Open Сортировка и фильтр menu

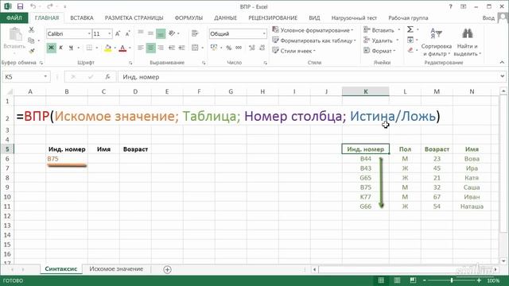tap(437, 42)
